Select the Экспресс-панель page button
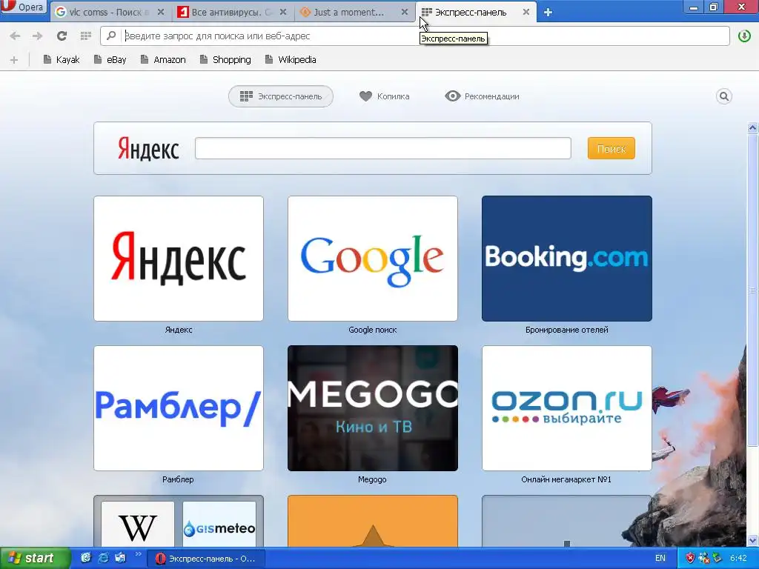 click(281, 96)
